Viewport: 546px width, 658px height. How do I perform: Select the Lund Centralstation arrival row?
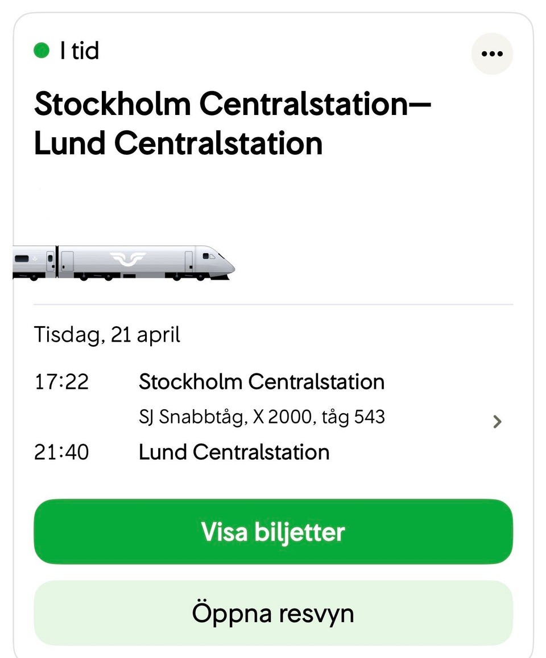234,452
